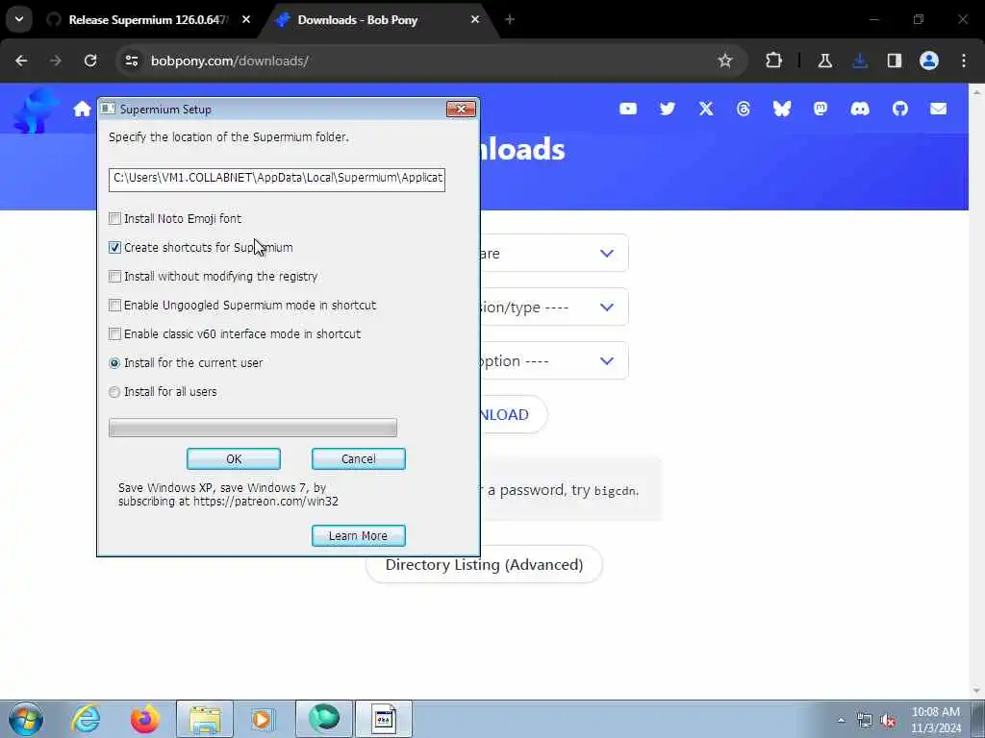Open Bob Pony Mastodon icon
Screen dimensions: 985x738
[x=821, y=109]
